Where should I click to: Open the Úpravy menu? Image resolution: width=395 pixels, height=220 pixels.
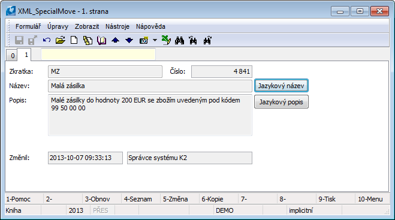click(58, 26)
